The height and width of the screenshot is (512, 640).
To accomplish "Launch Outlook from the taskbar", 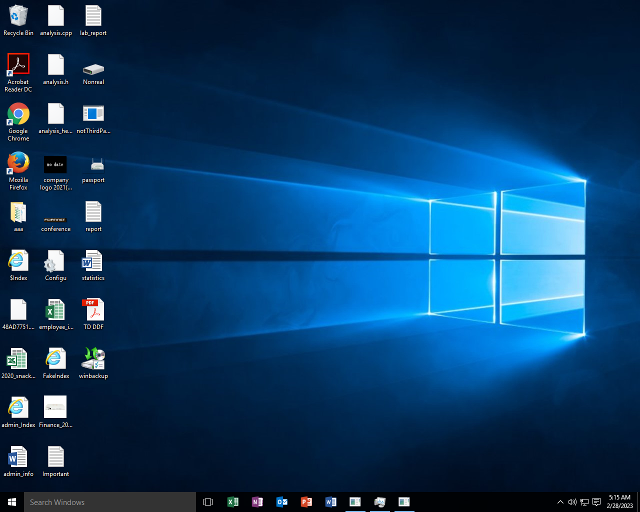I will click(282, 502).
